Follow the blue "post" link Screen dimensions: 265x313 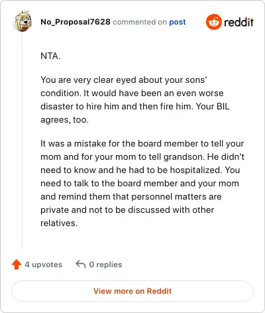[178, 22]
